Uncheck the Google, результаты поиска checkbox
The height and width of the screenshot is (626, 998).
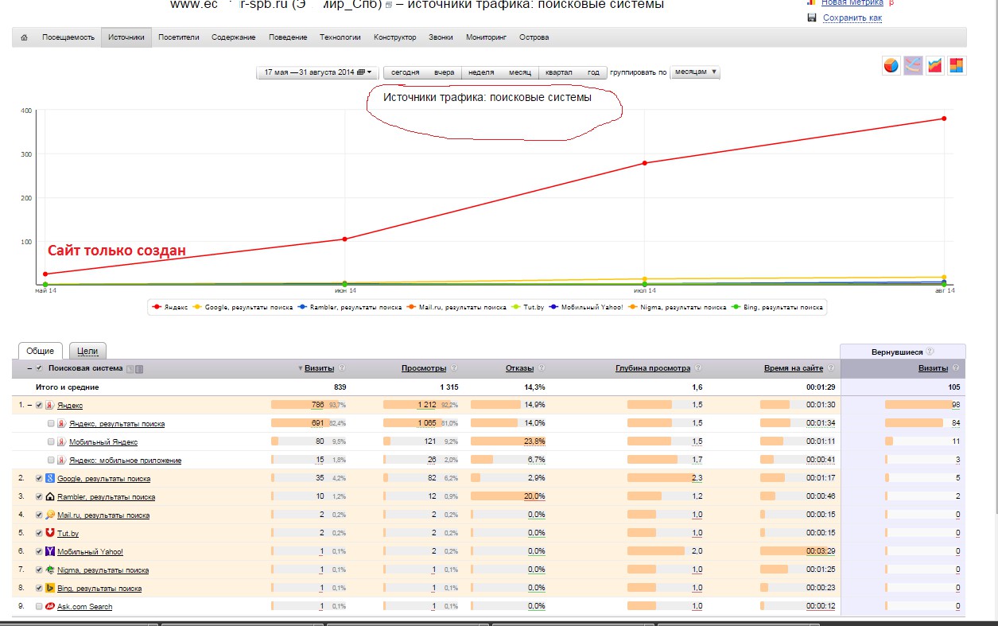pyautogui.click(x=39, y=478)
